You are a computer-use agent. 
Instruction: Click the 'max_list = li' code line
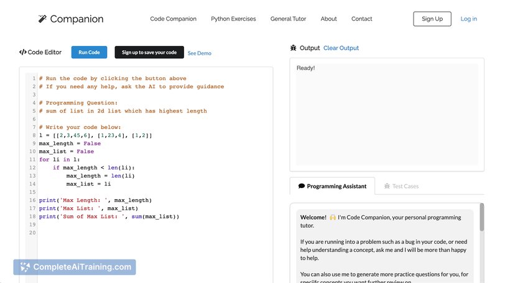pos(88,184)
